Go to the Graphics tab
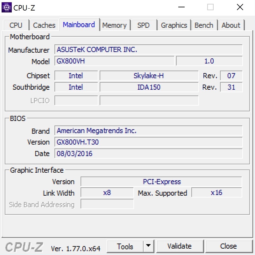255x255 pixels. pyautogui.click(x=174, y=25)
